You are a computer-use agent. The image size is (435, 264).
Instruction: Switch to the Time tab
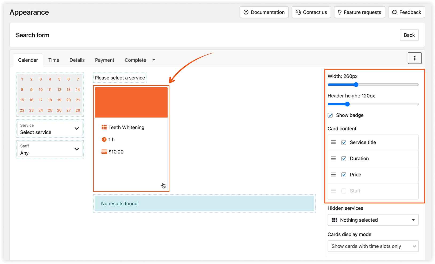[53, 60]
